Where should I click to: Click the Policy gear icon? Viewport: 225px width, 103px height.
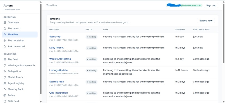[5, 95]
